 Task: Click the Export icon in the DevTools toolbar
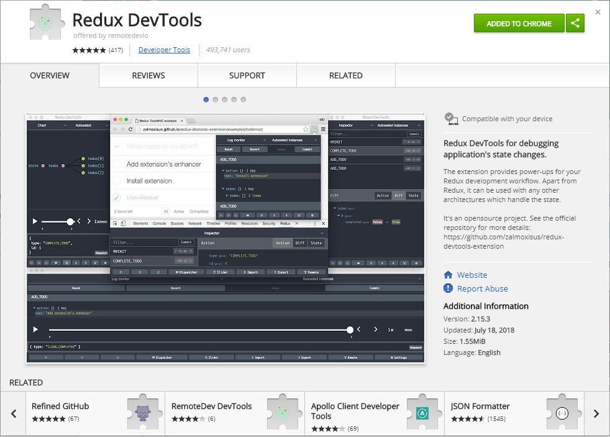click(304, 356)
